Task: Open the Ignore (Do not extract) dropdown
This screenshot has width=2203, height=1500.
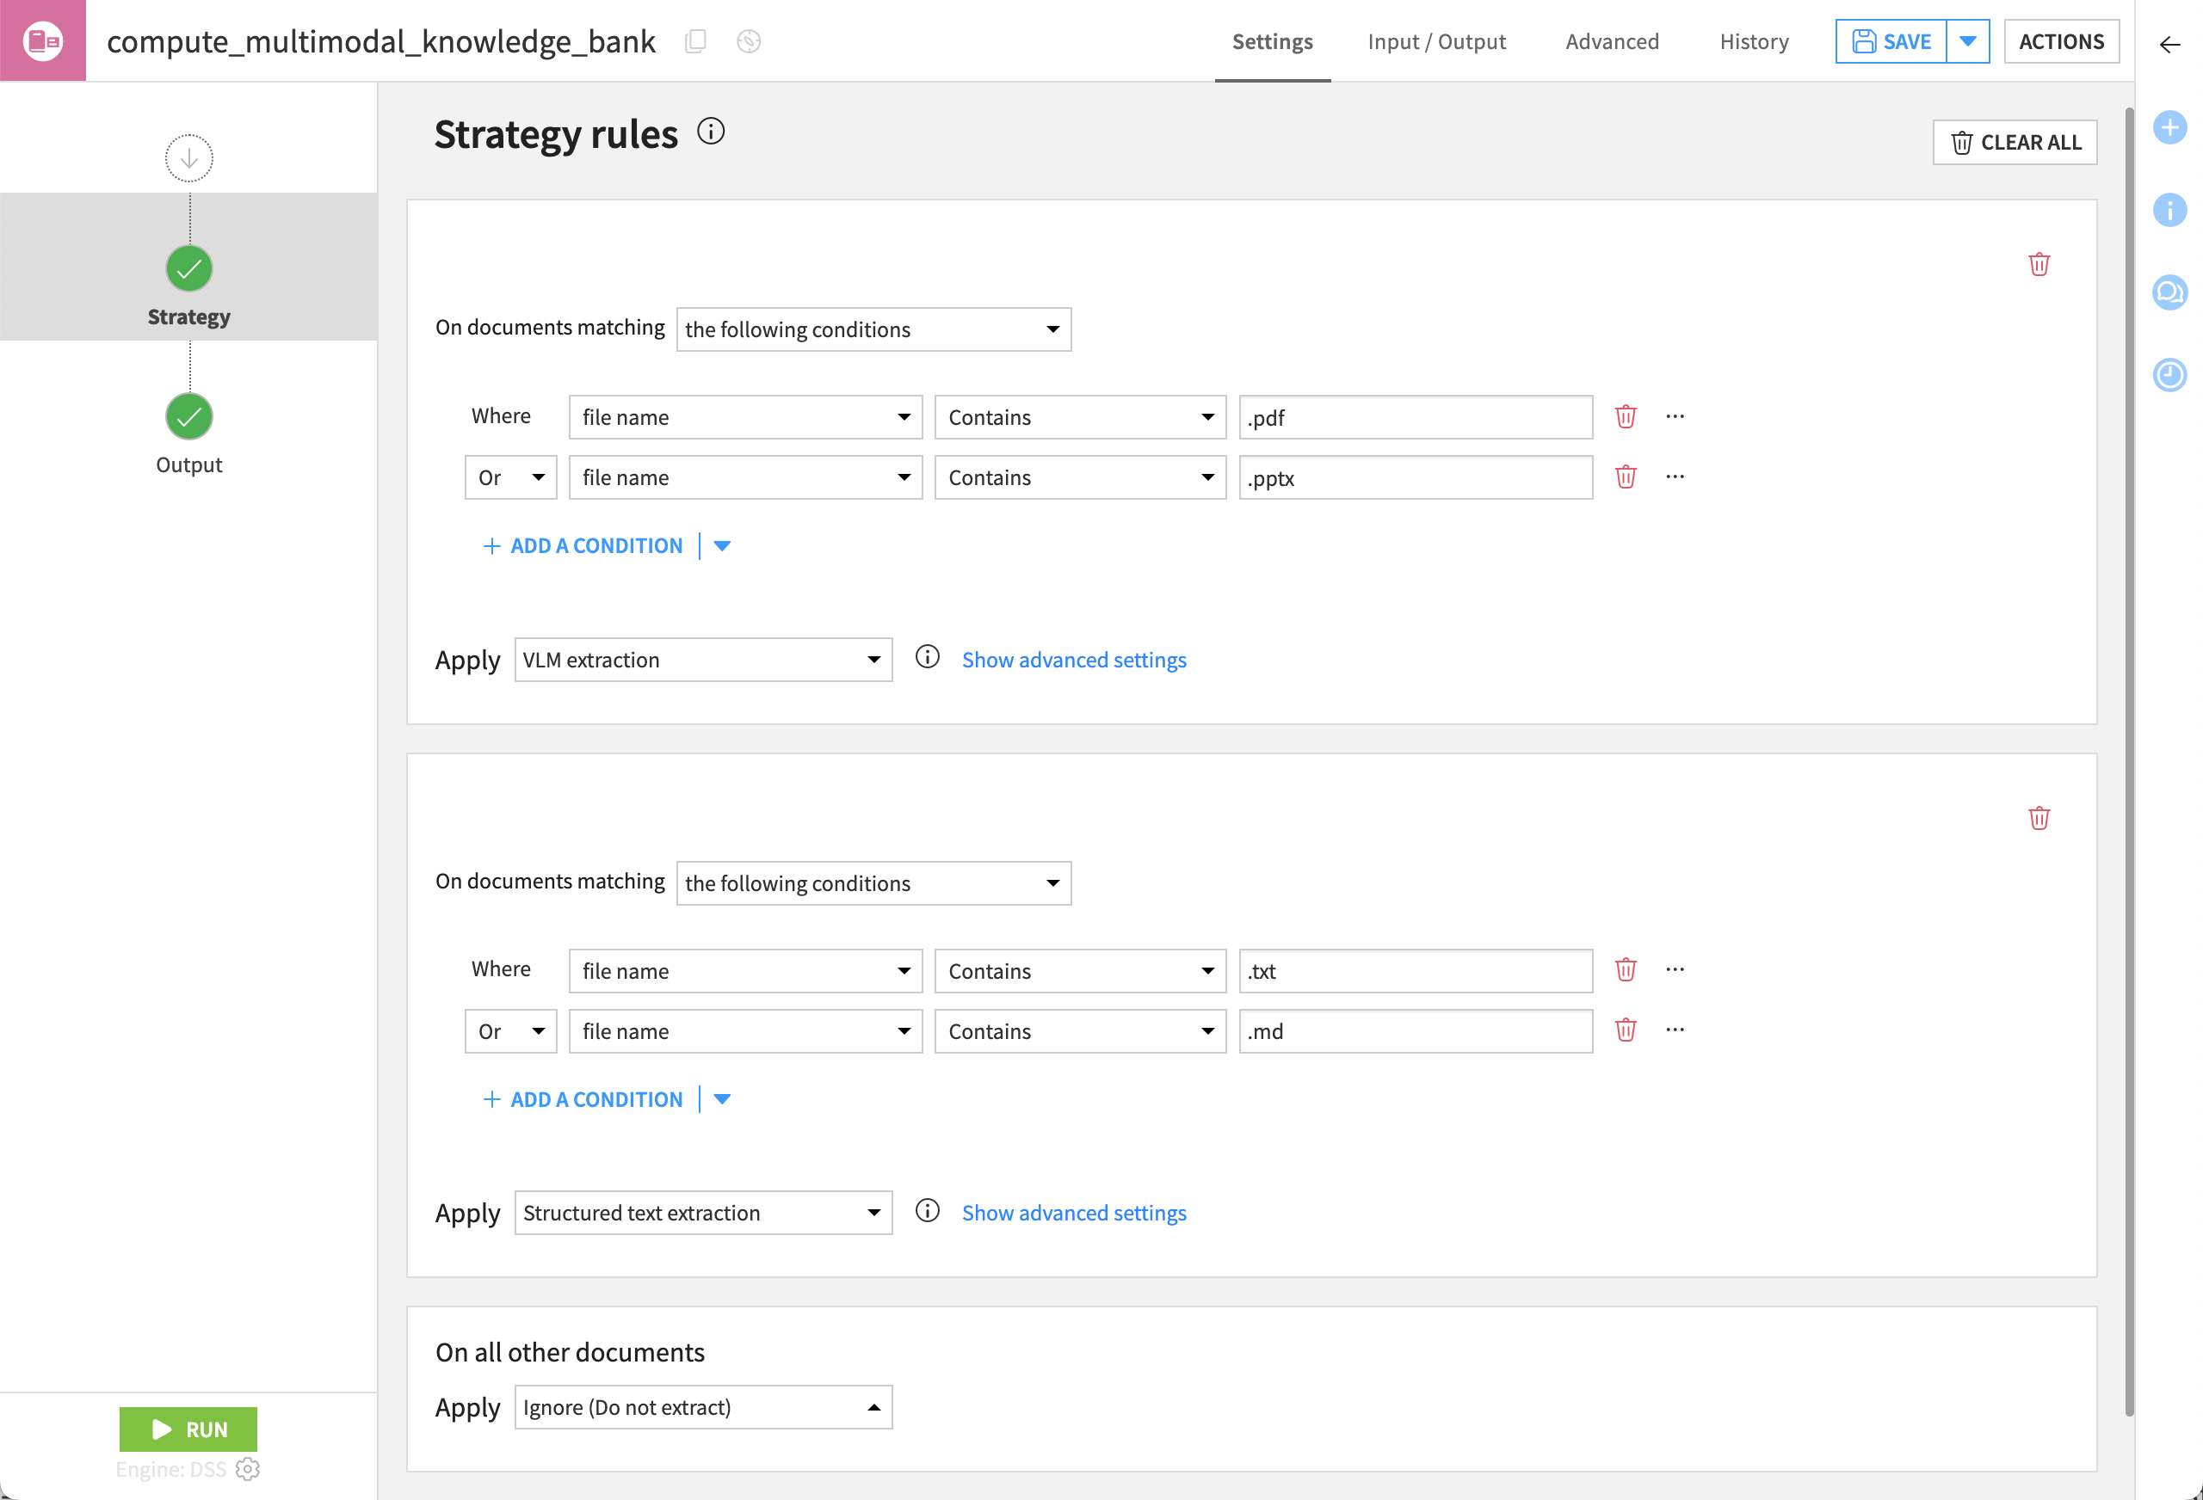Action: [703, 1407]
